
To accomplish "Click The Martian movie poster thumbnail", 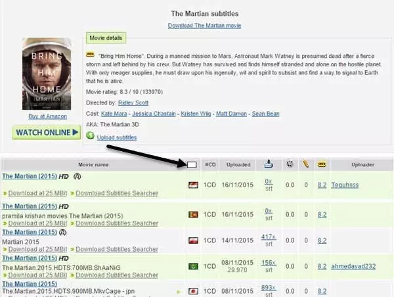I will [47, 72].
